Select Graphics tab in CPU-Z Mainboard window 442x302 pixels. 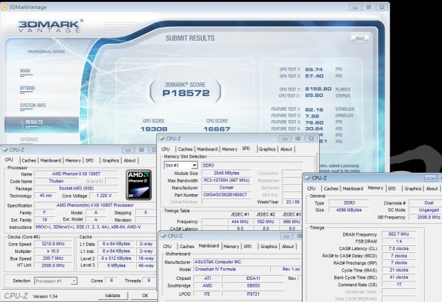[x=269, y=247]
